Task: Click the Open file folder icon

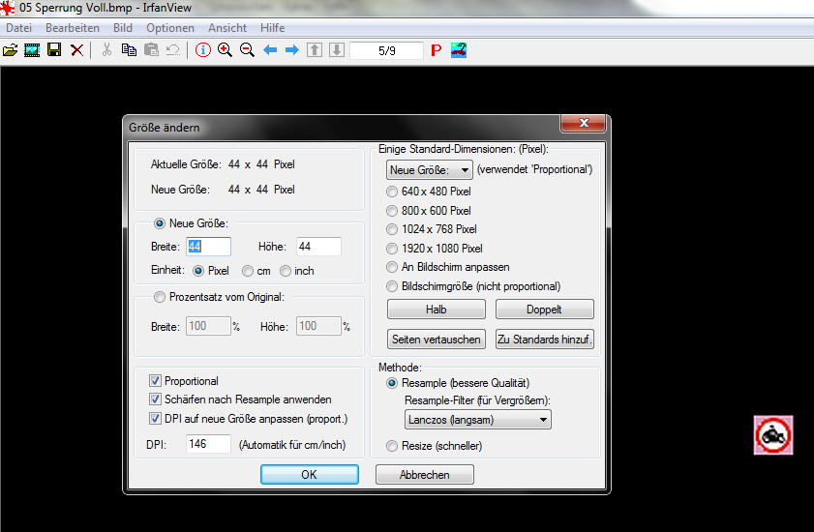Action: (x=11, y=50)
